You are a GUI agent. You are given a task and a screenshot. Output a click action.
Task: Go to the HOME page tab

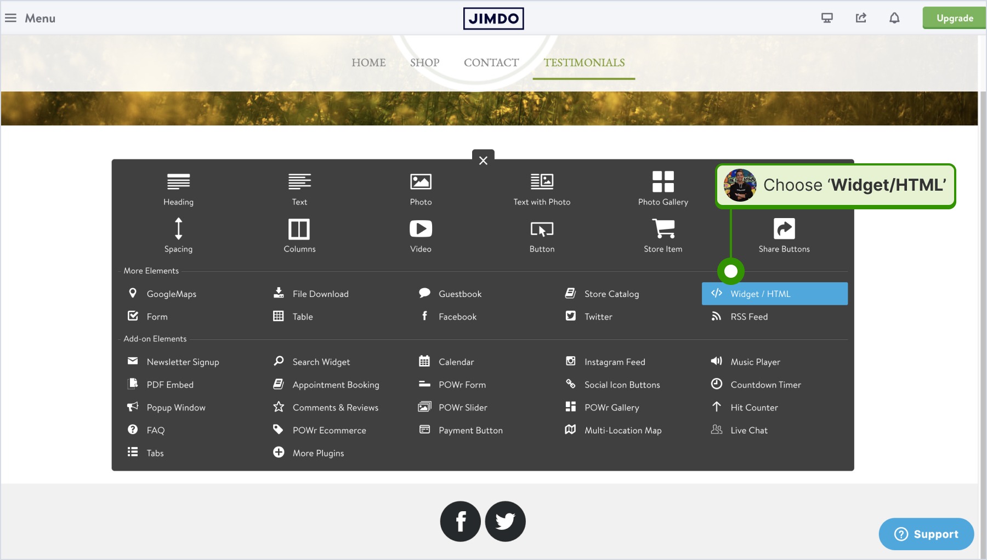pos(368,62)
